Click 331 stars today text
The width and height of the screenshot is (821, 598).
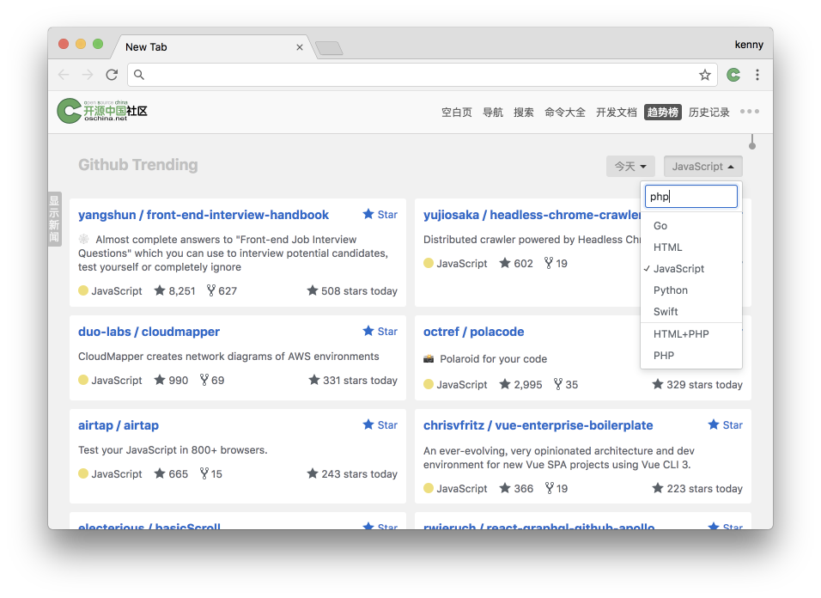tap(360, 380)
